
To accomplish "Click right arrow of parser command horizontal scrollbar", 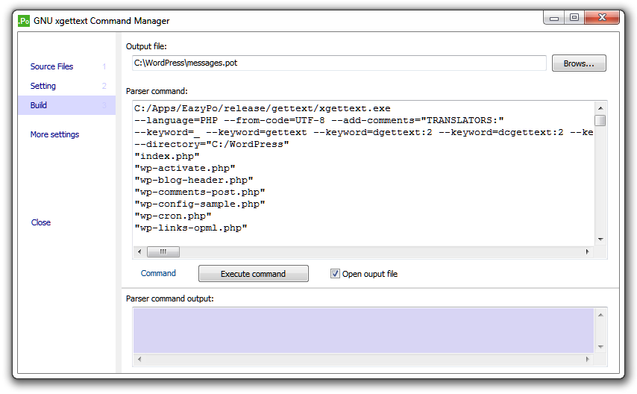I will [588, 251].
